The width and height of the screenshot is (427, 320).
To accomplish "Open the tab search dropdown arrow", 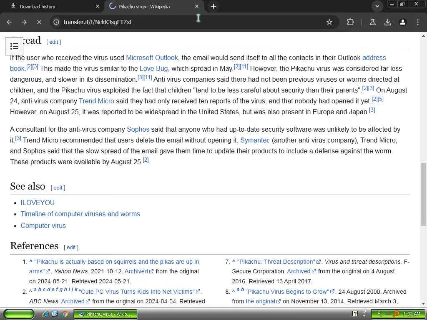I will pos(377,6).
